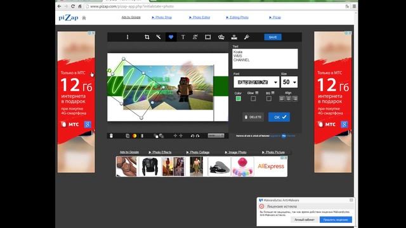Screen dimensions: 406x228
Task: Click the AliExpress ad logo
Action: 271,167
